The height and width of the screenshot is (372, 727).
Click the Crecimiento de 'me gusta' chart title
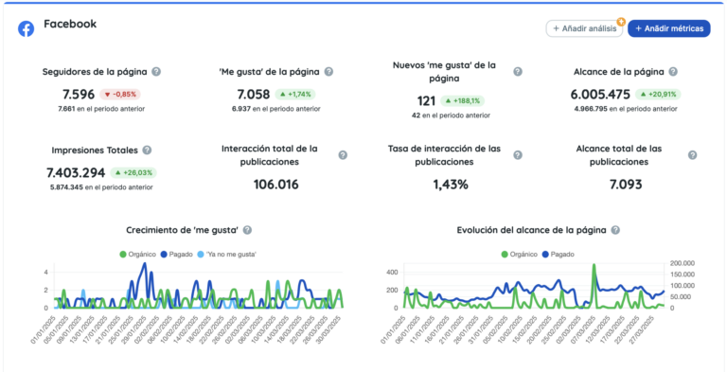tap(182, 230)
